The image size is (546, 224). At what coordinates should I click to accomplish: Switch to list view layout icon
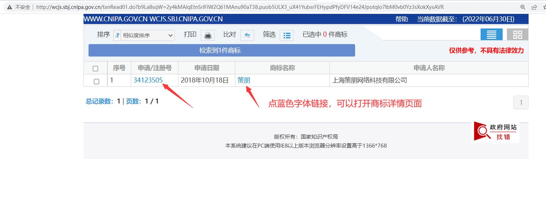tap(491, 34)
